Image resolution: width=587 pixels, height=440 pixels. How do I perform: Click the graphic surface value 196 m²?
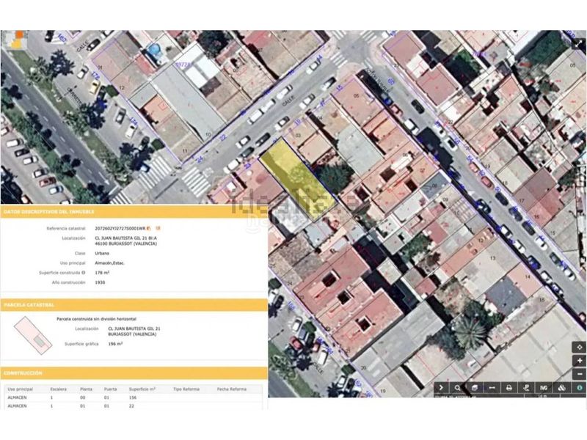click(x=115, y=343)
